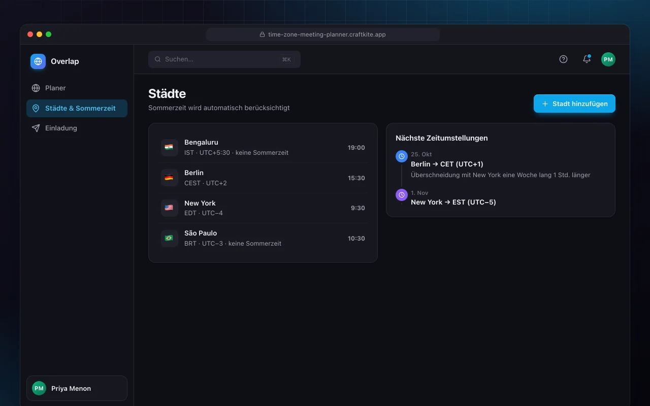
Task: Click the blue clock icon for 25. Okt
Action: click(x=402, y=156)
